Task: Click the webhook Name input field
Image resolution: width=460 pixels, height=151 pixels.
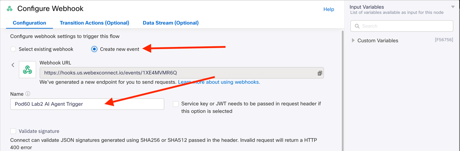Action: tap(87, 104)
